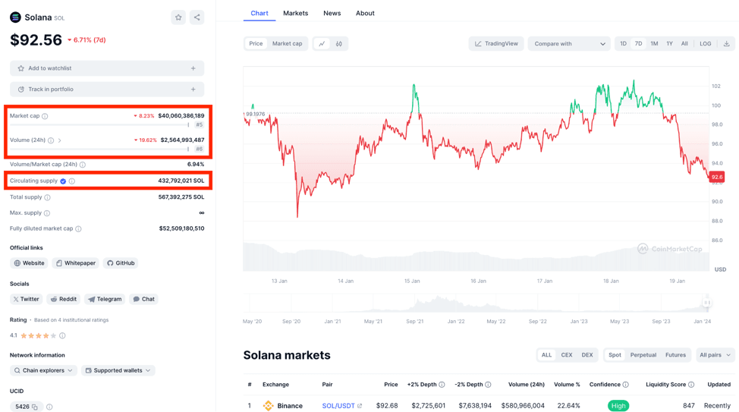Click info icon next to rating stars
This screenshot has width=739, height=412.
pos(62,335)
